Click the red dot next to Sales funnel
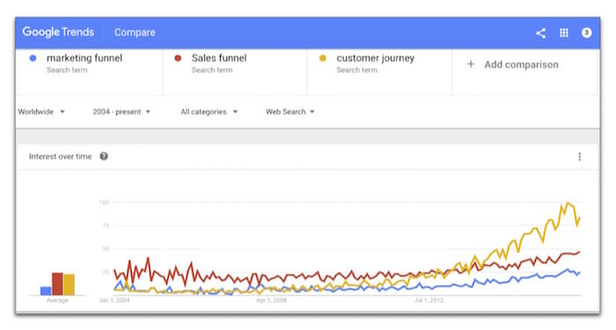The image size is (616, 330). 178,58
